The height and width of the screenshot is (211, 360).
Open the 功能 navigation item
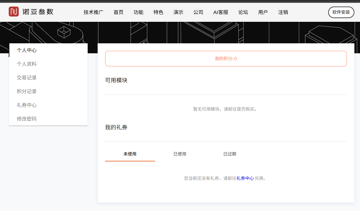click(139, 12)
